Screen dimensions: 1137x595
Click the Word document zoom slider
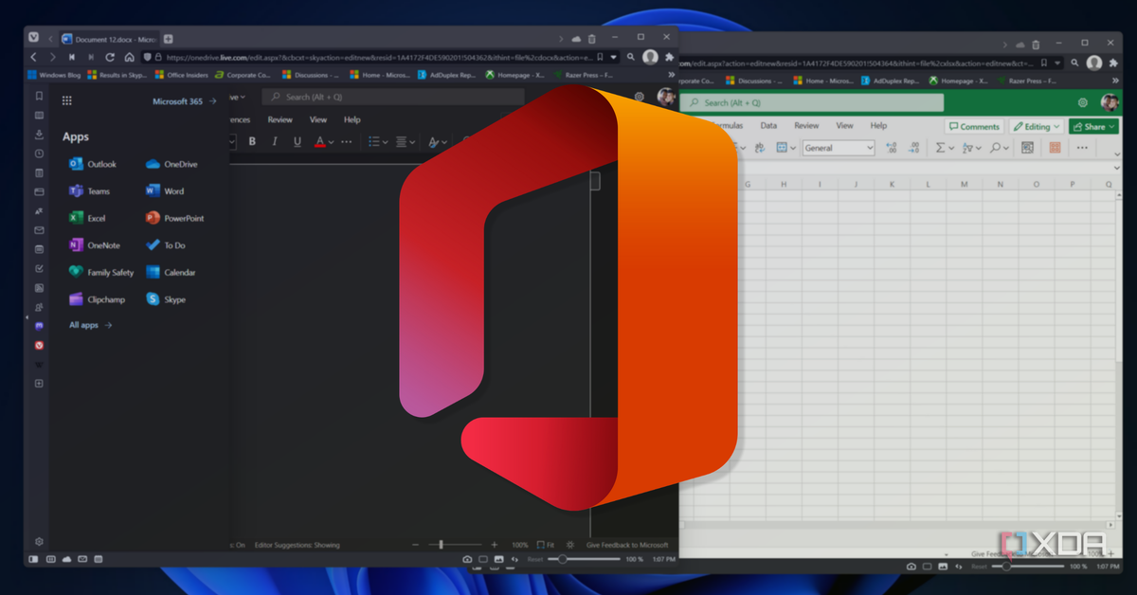point(442,545)
